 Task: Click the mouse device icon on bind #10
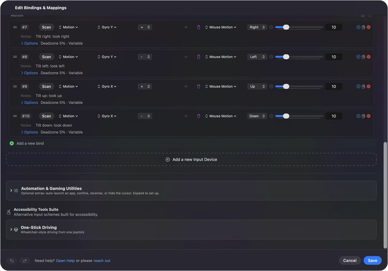(198, 116)
